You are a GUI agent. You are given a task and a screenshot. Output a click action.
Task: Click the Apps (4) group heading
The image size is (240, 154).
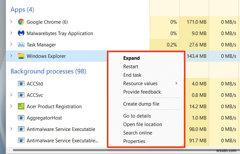click(x=22, y=10)
